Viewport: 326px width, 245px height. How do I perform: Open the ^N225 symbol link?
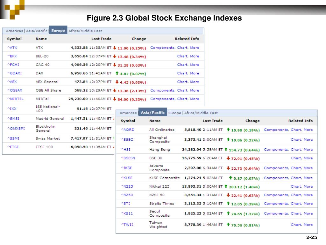(x=127, y=186)
